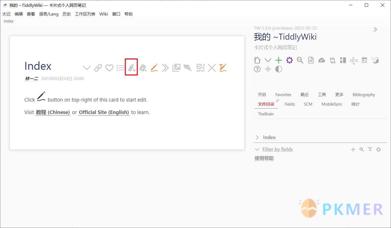Viewport: 391px width, 228px height.
Task: Close the Index tiddler with X icon
Action: coord(212,68)
